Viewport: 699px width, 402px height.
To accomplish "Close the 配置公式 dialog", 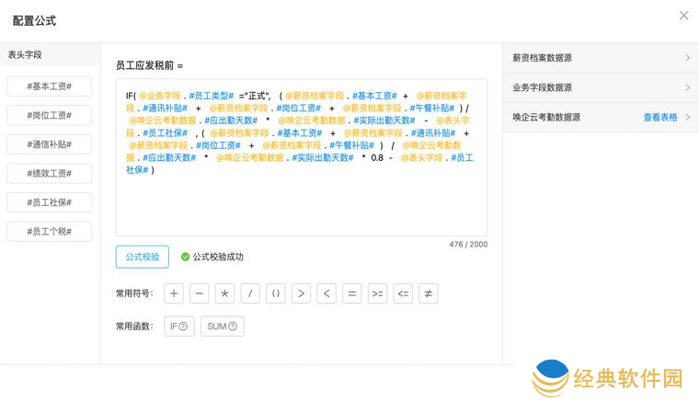I will click(683, 16).
